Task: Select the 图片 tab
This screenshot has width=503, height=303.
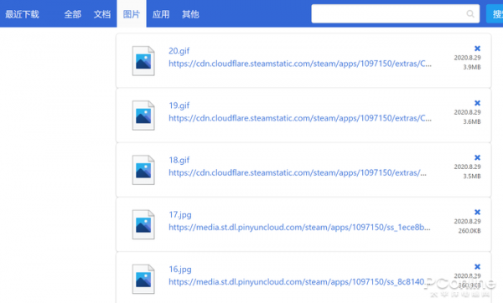Action: (132, 14)
